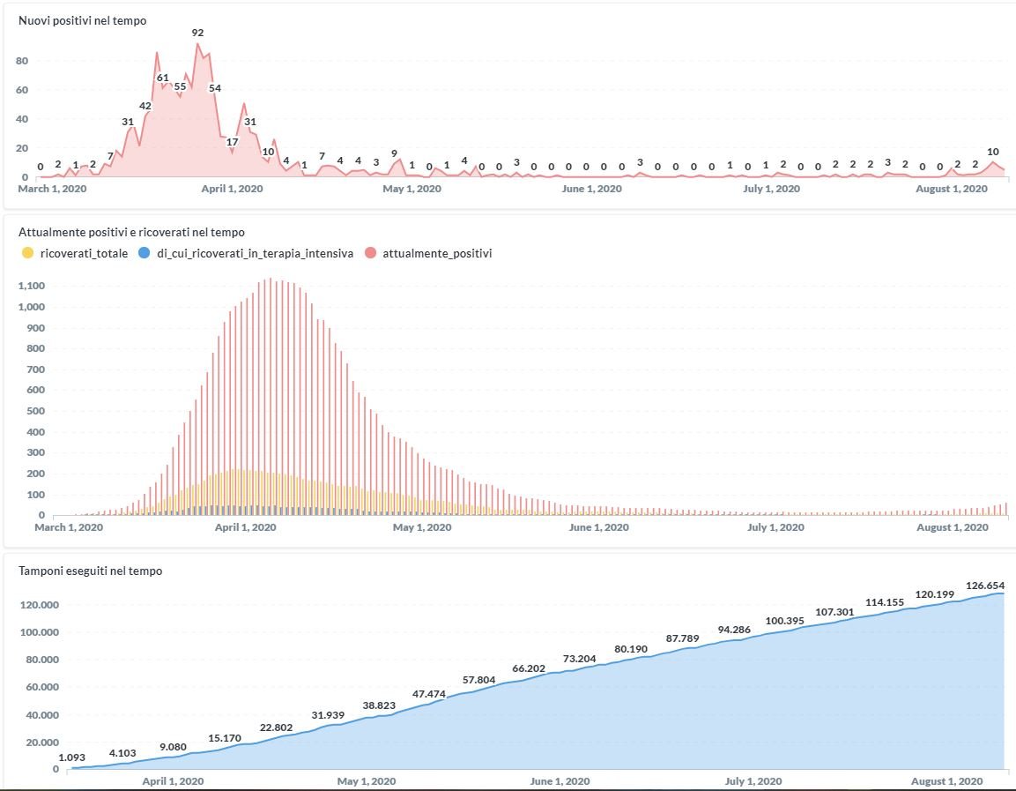Click the 42 data label in new positives
1016x791 pixels.
point(145,106)
